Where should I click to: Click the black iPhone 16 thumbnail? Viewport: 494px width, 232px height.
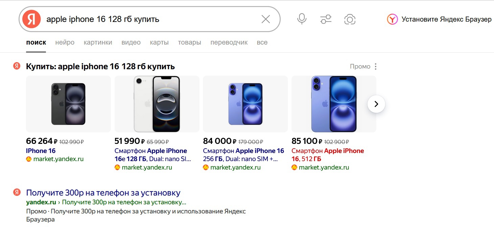point(68,104)
